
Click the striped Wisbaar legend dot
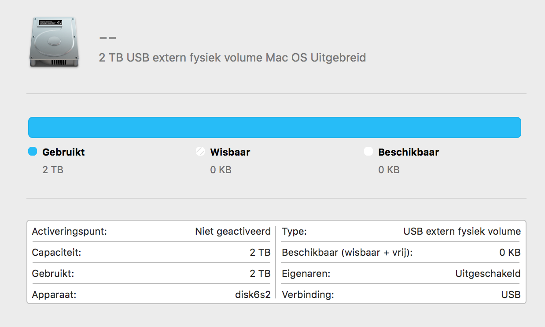point(200,152)
